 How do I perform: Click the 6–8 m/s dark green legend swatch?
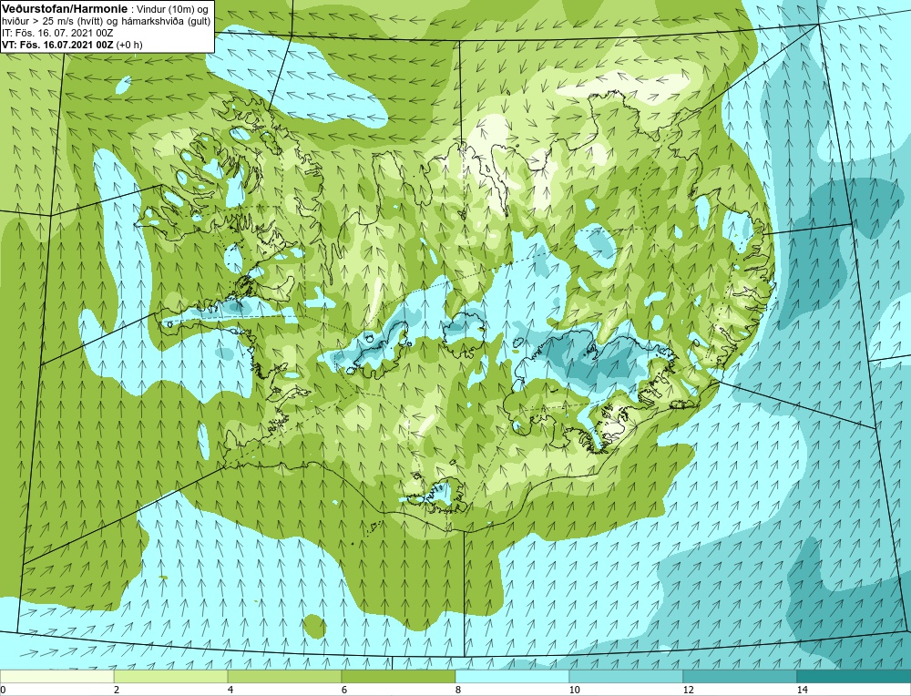pos(399,676)
